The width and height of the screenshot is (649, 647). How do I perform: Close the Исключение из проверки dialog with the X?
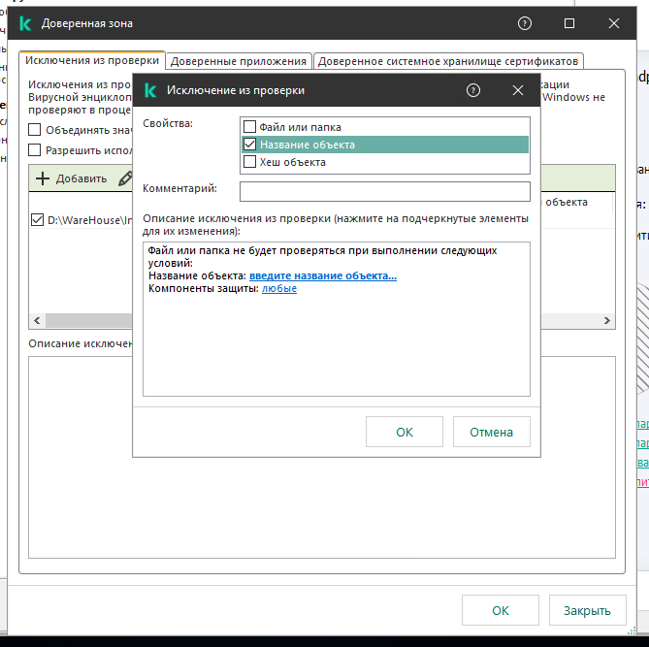[x=518, y=90]
